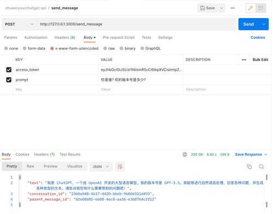The image size is (273, 214).
Task: Open the Cookies link
Action: tap(258, 37)
